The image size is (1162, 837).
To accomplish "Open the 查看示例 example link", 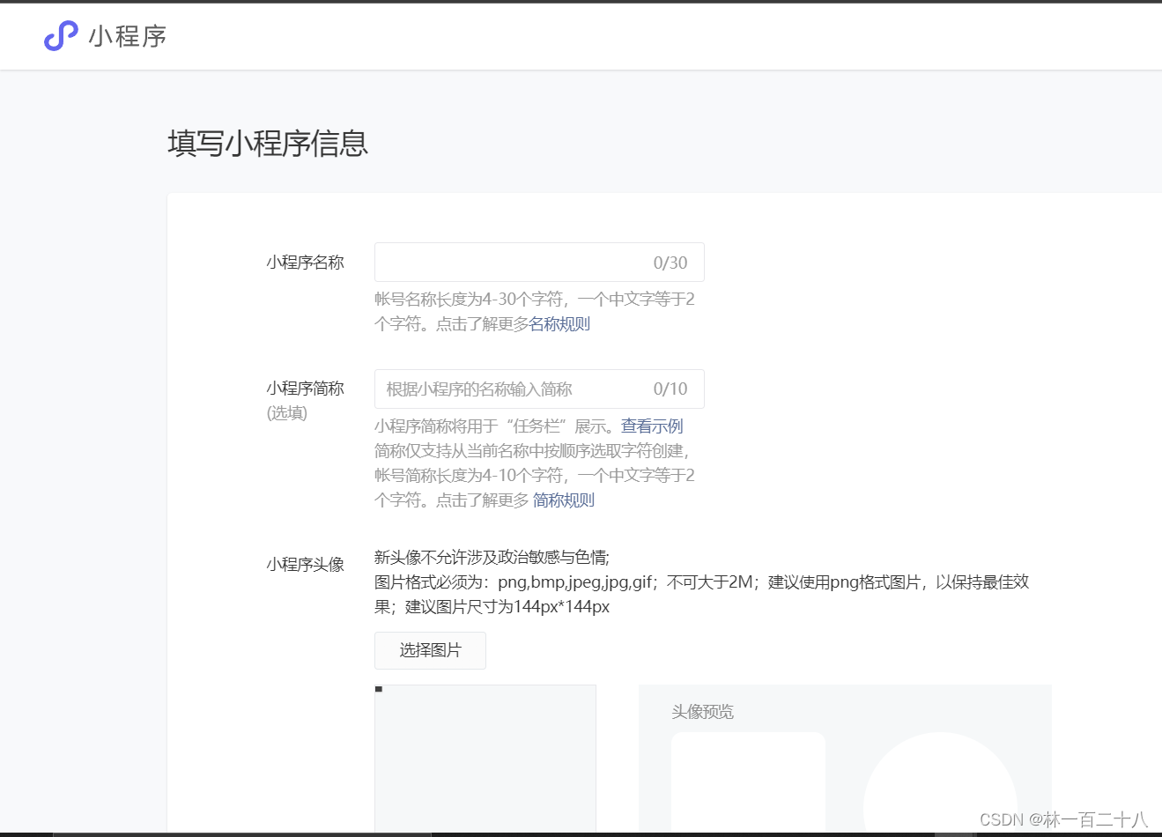I will click(x=651, y=426).
